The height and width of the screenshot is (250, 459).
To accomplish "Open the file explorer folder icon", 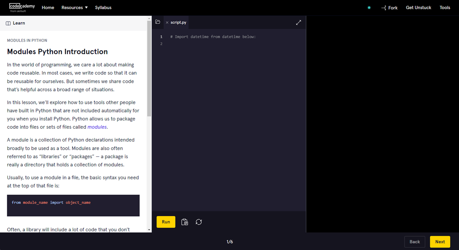I will 158,22.
